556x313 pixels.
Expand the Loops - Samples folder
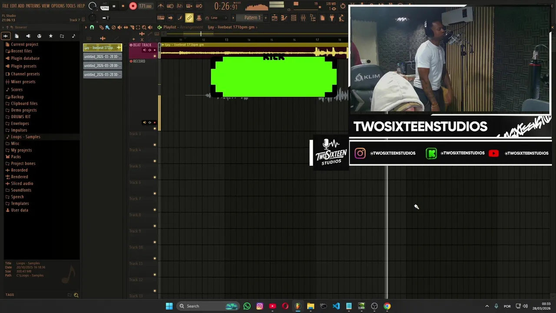point(25,137)
